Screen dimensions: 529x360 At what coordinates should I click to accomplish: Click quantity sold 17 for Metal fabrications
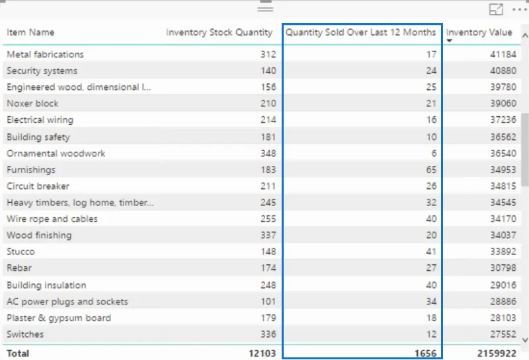pos(431,54)
